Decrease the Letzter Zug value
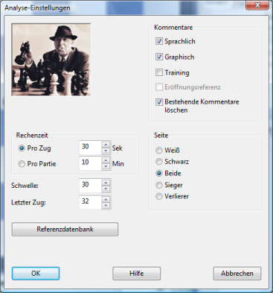This screenshot has height=293, width=273. coord(106,205)
